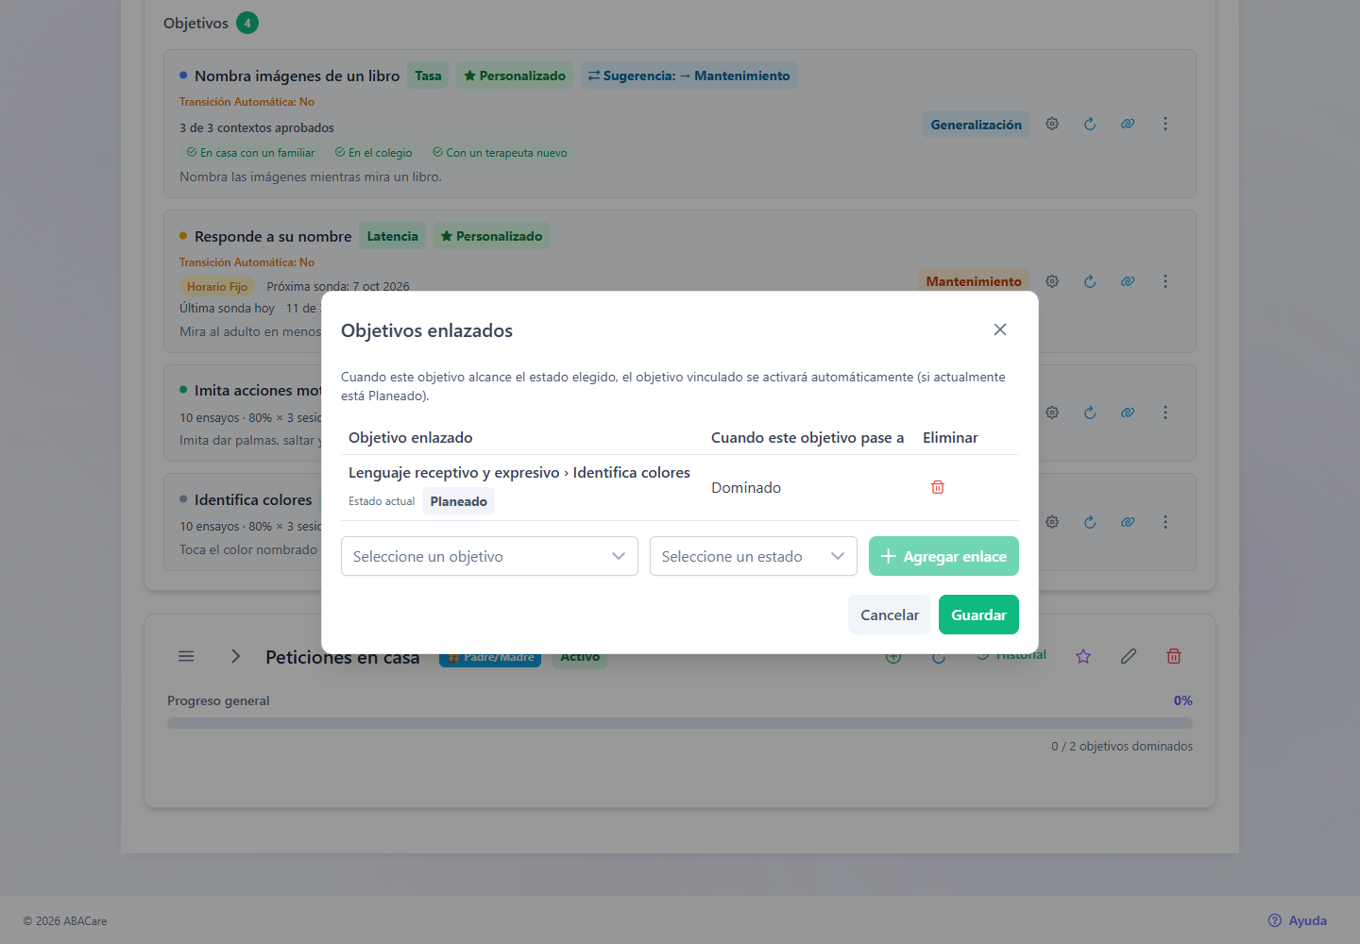Viewport: 1360px width, 944px height.
Task: Save the linked objectives with Guardar
Action: [x=978, y=615]
